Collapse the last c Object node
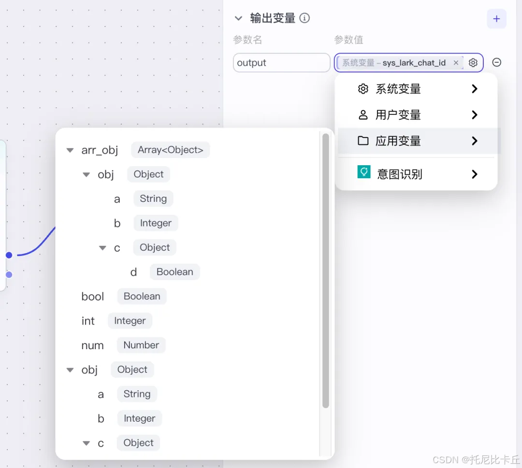This screenshot has height=468, width=522. tap(86, 443)
